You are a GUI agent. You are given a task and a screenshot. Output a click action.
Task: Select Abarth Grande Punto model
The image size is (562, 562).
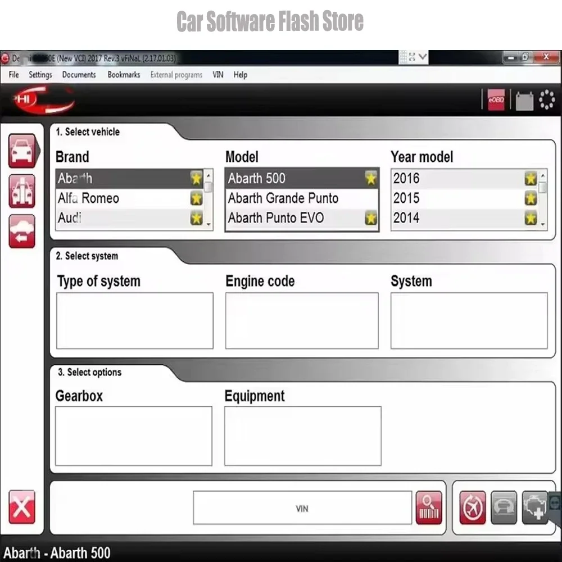302,198
